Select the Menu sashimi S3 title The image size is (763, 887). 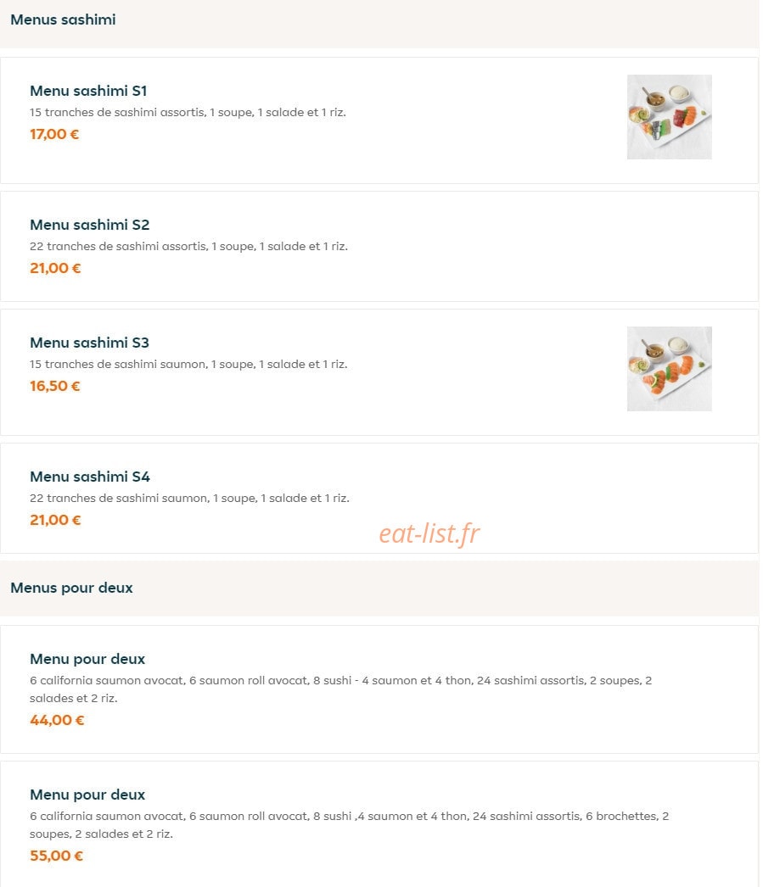pos(89,343)
